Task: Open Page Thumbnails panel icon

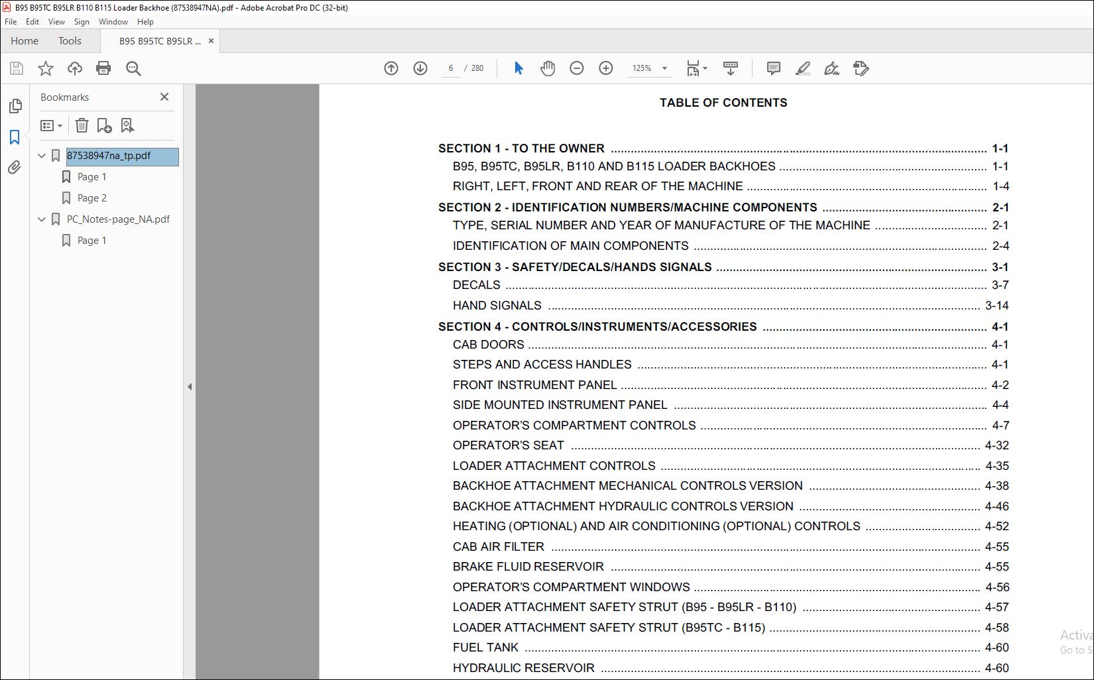Action: tap(15, 106)
